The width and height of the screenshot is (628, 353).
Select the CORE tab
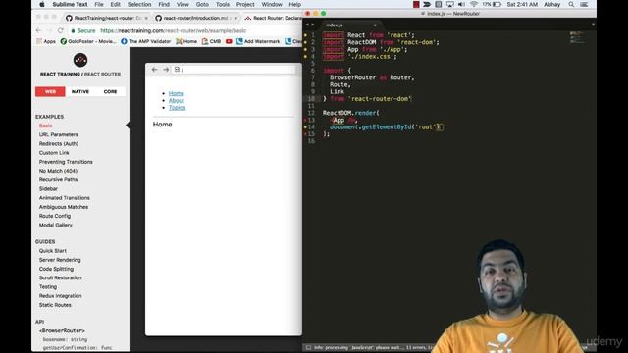110,91
